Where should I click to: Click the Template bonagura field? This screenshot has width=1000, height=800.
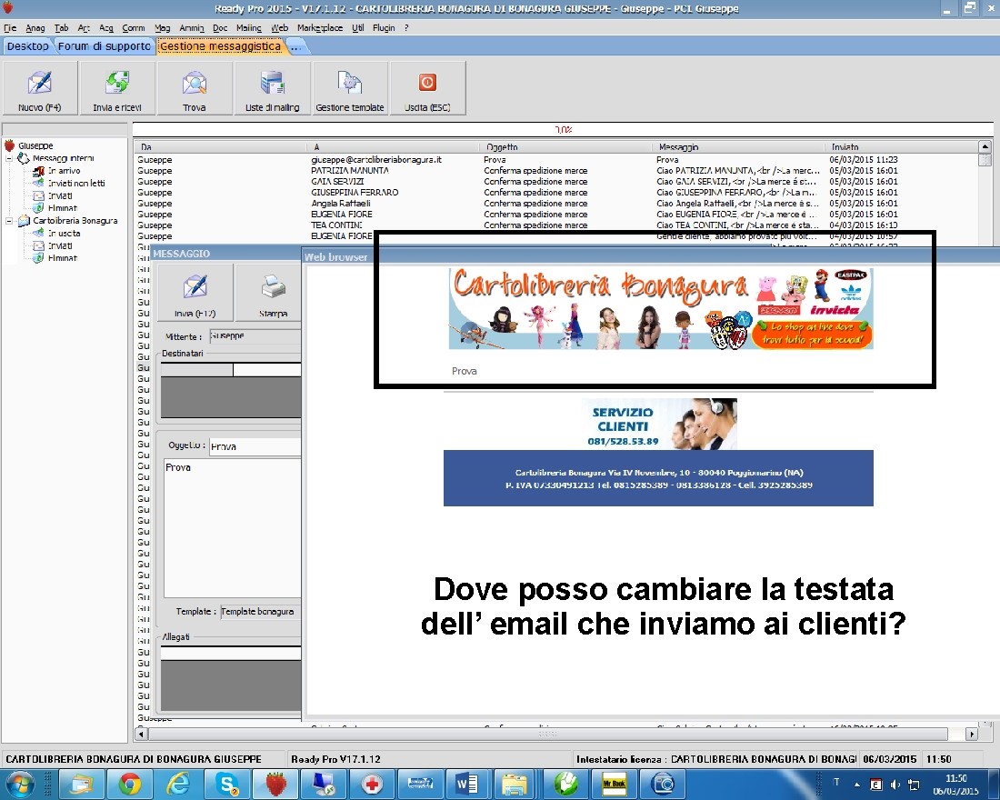261,611
